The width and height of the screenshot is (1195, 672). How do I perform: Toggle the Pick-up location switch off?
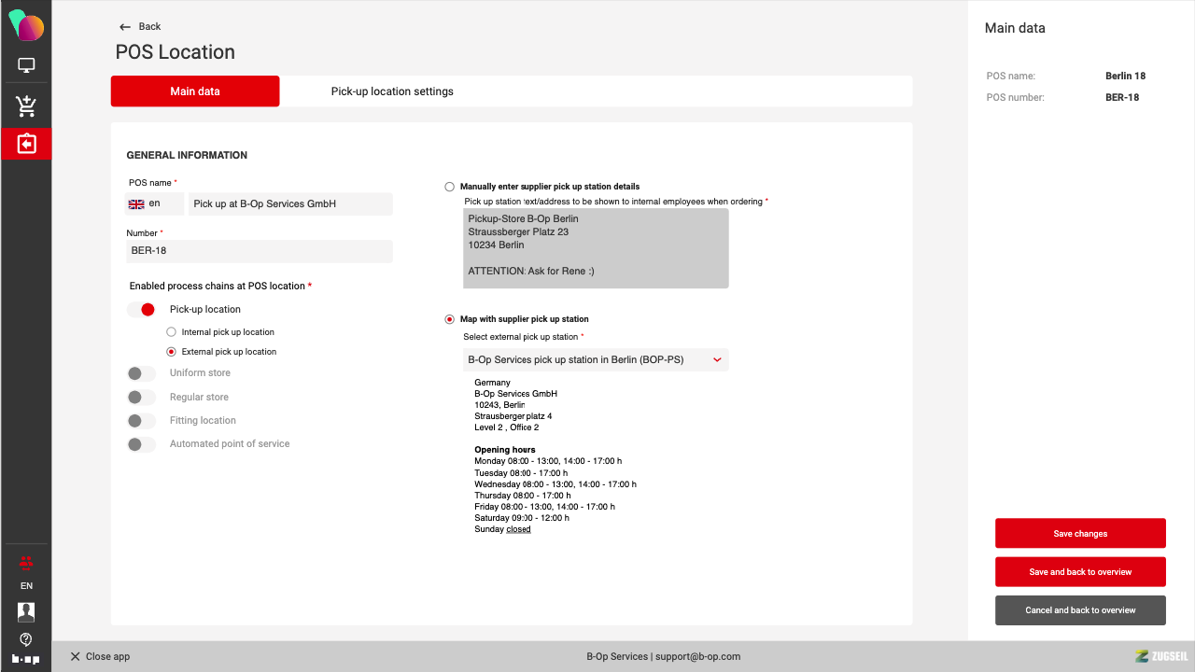click(141, 310)
